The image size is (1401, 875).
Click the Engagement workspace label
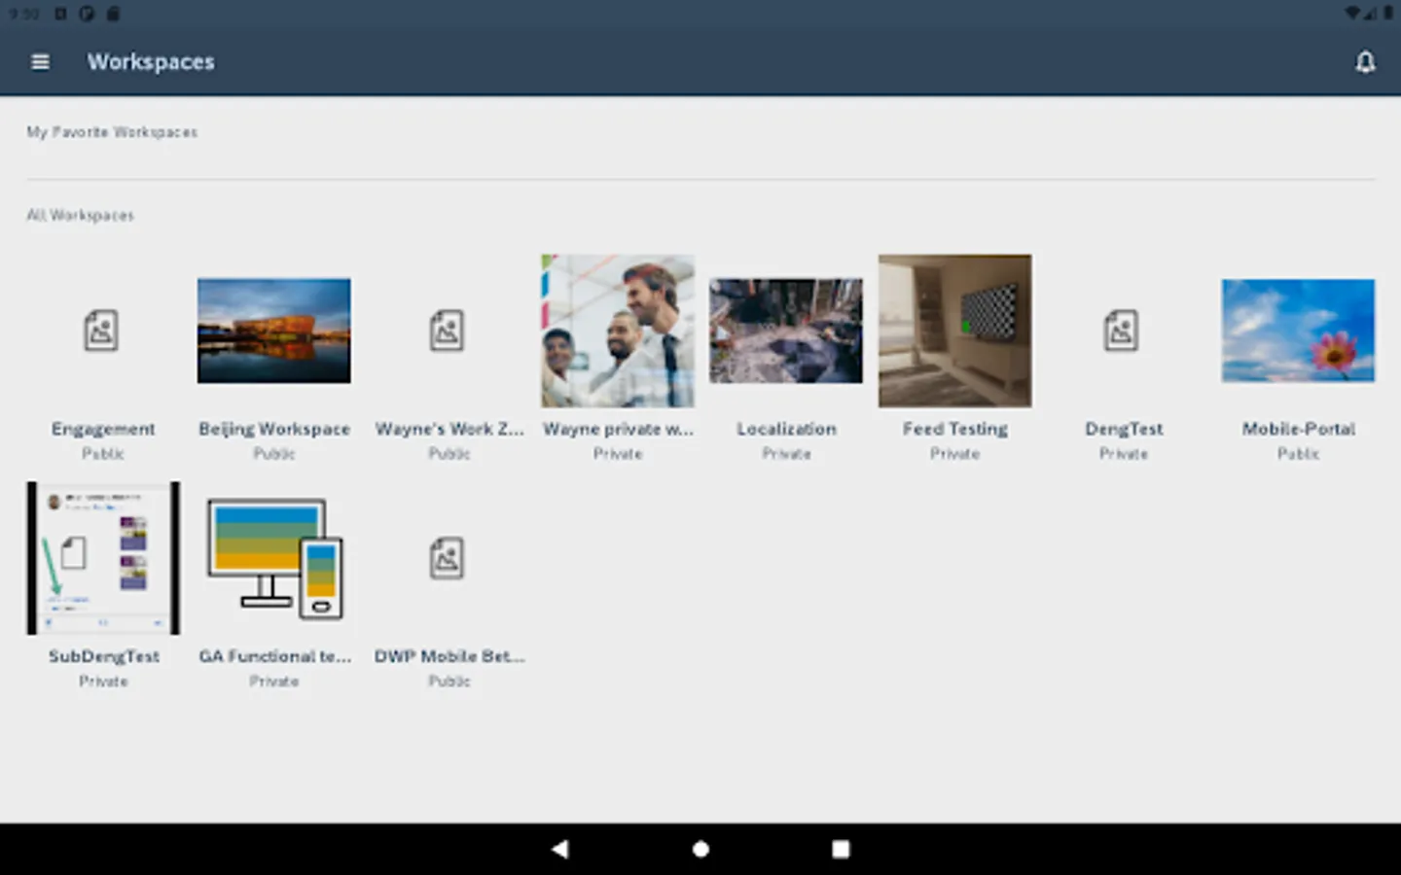103,429
